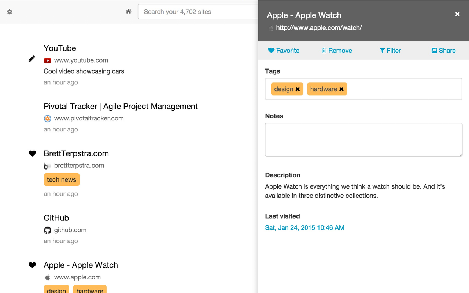Open Pivotal Tracker bookmark title

coord(121,106)
